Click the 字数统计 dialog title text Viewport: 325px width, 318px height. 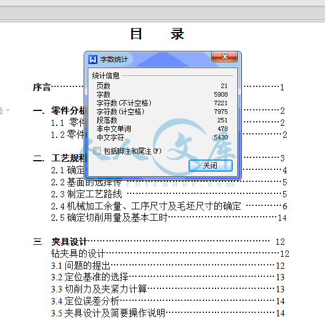coord(114,59)
